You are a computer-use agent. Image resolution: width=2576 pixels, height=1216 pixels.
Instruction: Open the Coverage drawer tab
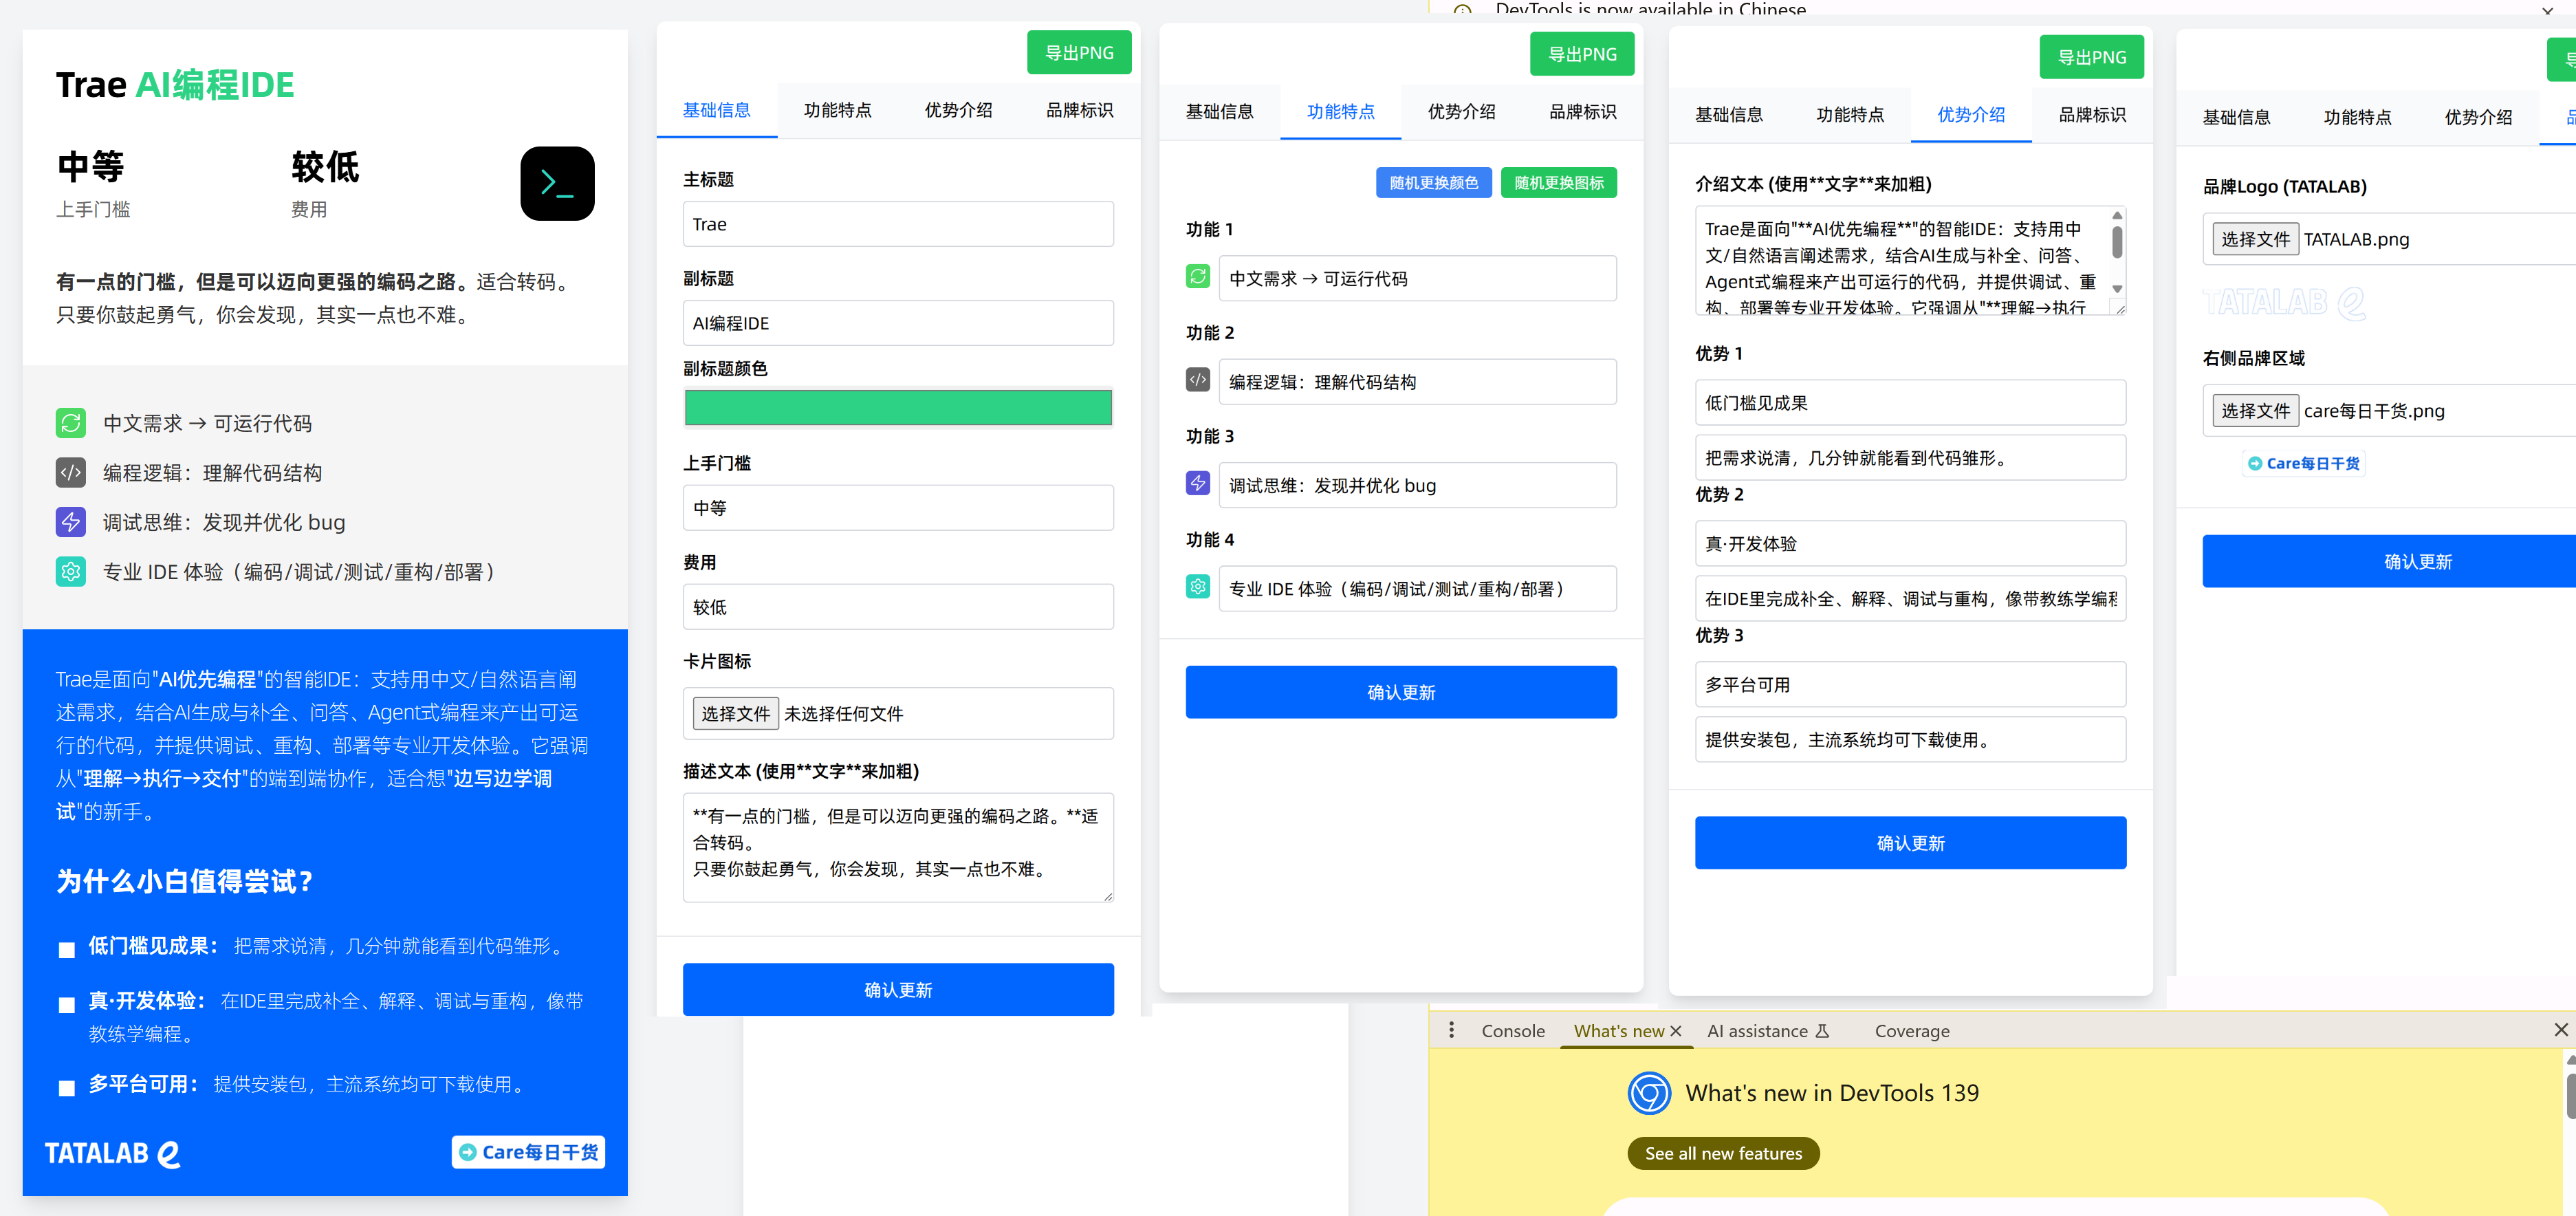pyautogui.click(x=1911, y=1031)
